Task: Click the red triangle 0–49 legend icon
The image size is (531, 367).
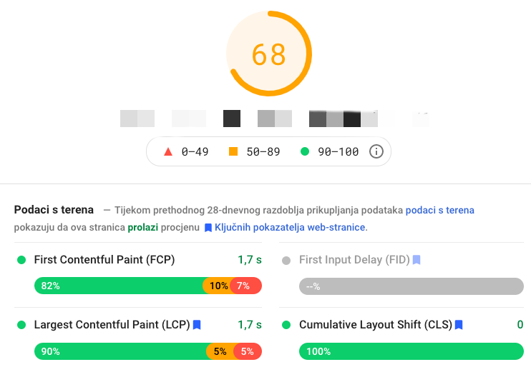Action: [x=168, y=152]
